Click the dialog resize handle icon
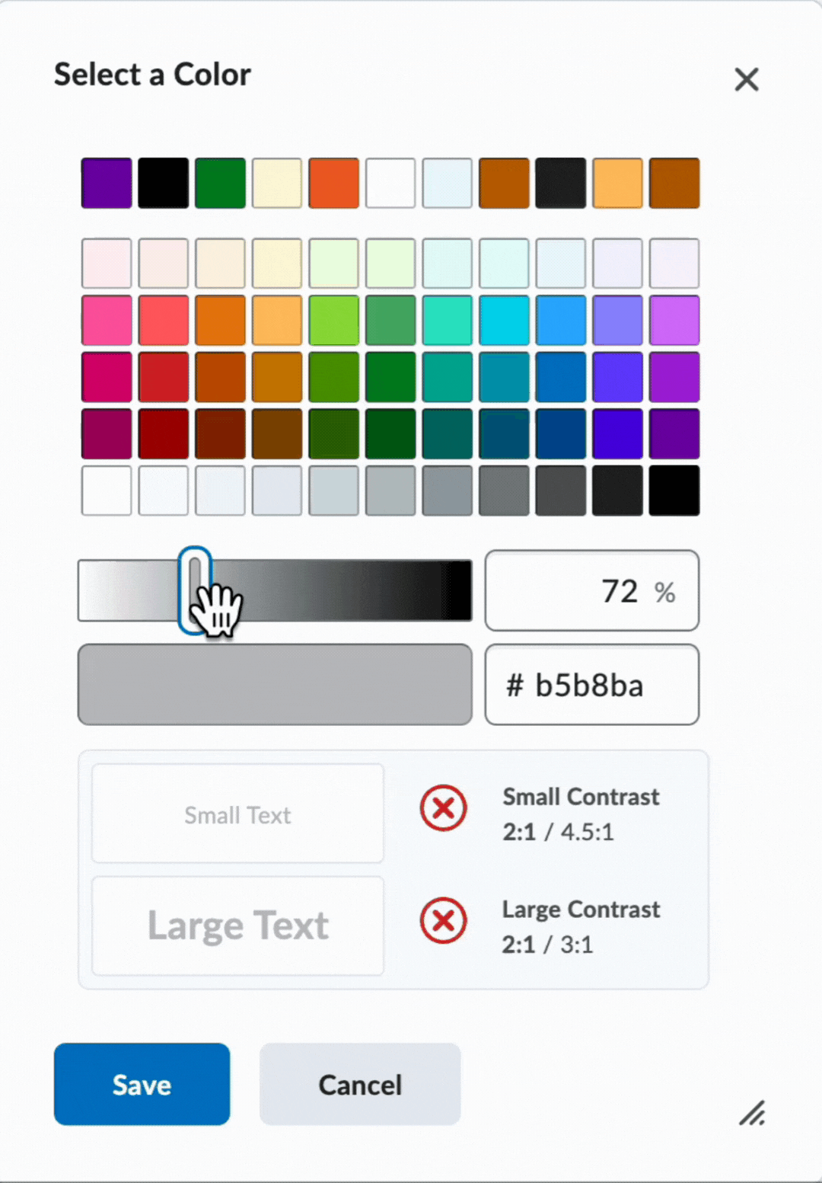 tap(752, 1113)
